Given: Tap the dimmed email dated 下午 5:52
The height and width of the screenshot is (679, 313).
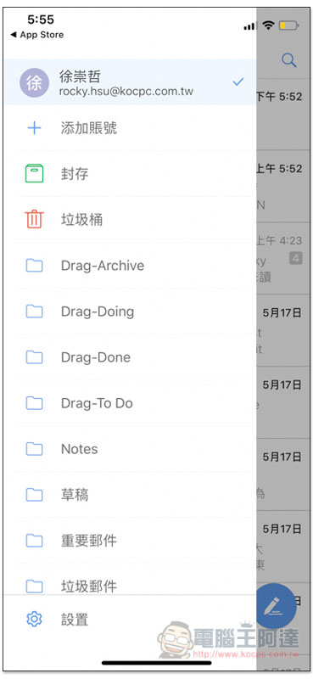Looking at the screenshot, I should click(284, 114).
